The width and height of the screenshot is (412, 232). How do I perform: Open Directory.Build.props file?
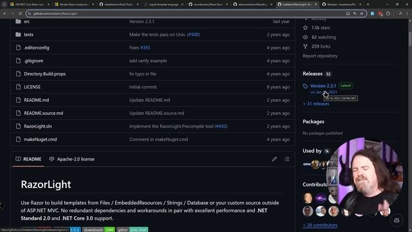pyautogui.click(x=44, y=74)
